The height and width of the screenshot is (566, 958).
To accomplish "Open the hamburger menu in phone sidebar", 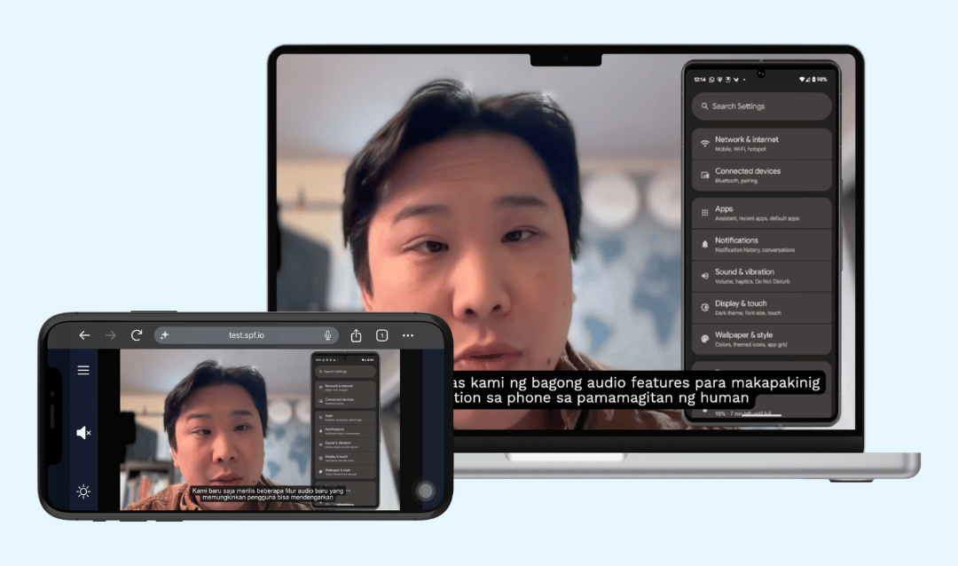I will [x=83, y=370].
